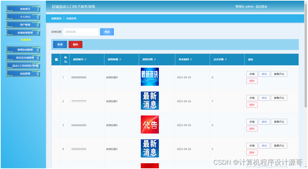Sort by 政策标题 column arrows

pyautogui.click(x=120, y=59)
